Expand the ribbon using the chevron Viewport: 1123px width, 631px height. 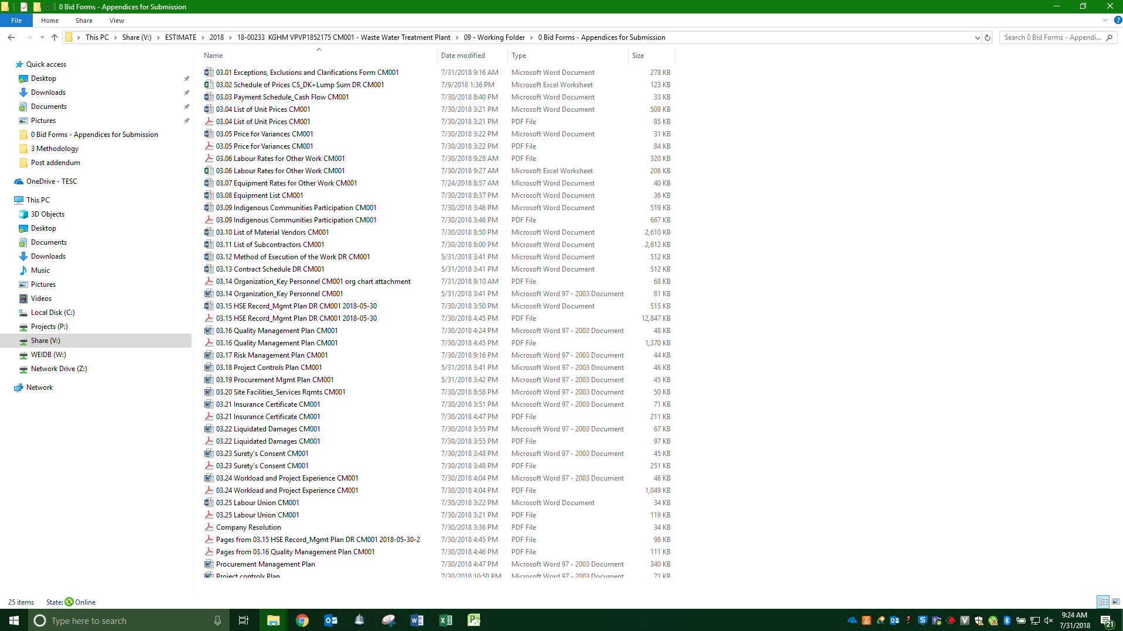click(1105, 20)
